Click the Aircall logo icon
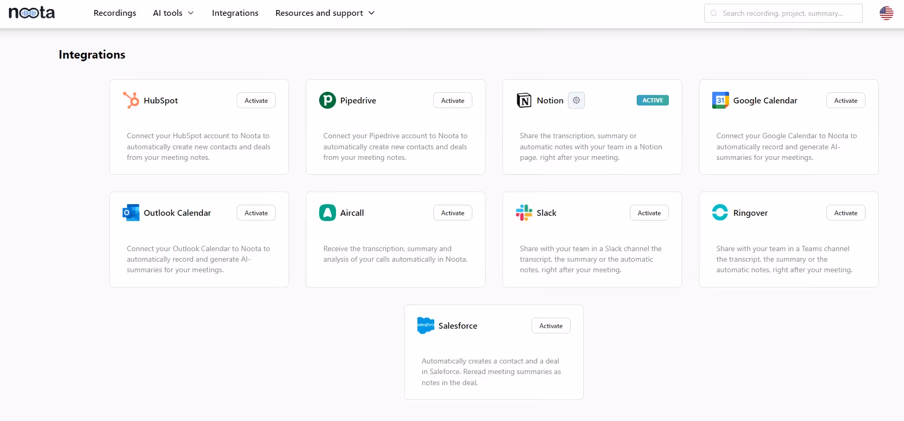Image resolution: width=904 pixels, height=421 pixels. pos(328,213)
